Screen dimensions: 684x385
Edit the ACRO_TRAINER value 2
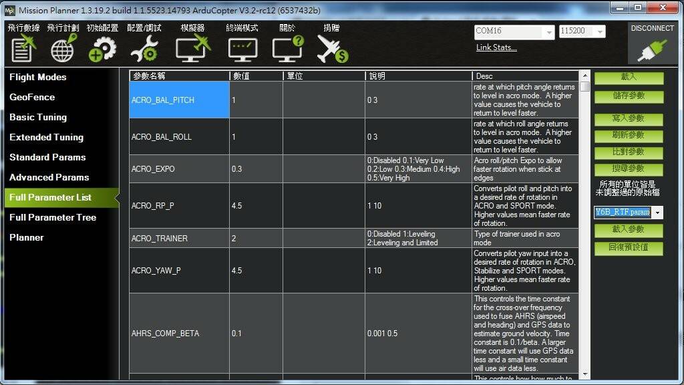pyautogui.click(x=256, y=239)
